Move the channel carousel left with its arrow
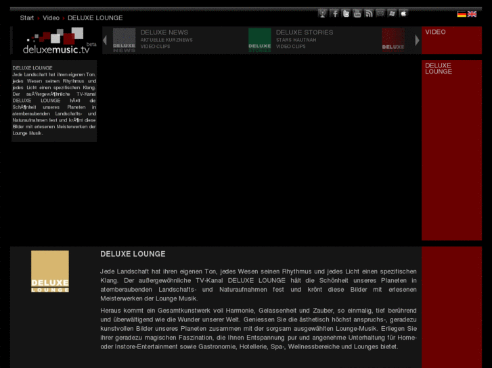 click(105, 40)
